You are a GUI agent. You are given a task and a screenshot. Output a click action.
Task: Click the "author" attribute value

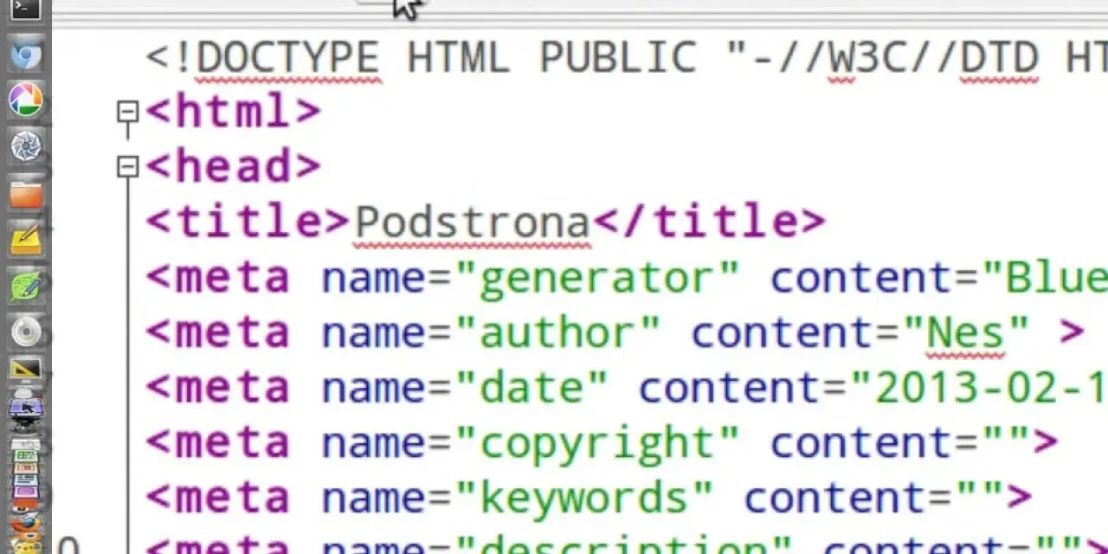(557, 333)
